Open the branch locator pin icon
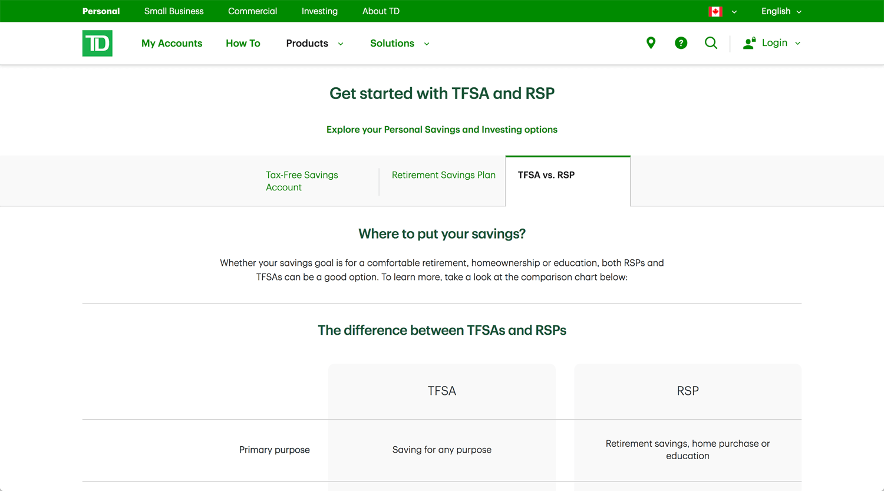The height and width of the screenshot is (491, 884). coord(651,43)
